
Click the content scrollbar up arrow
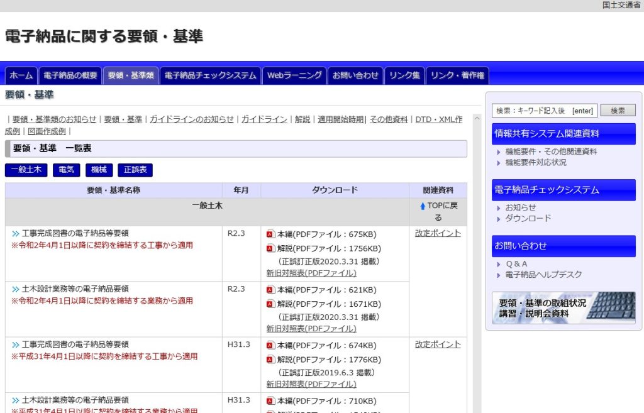(x=477, y=118)
